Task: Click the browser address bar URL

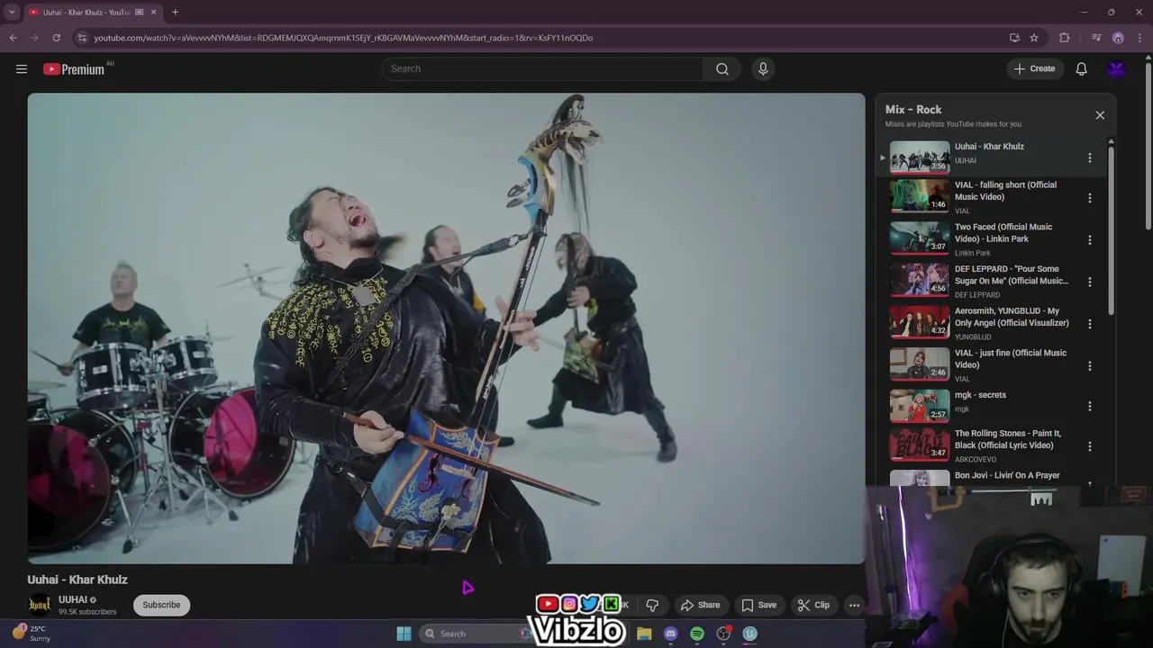Action: click(343, 38)
